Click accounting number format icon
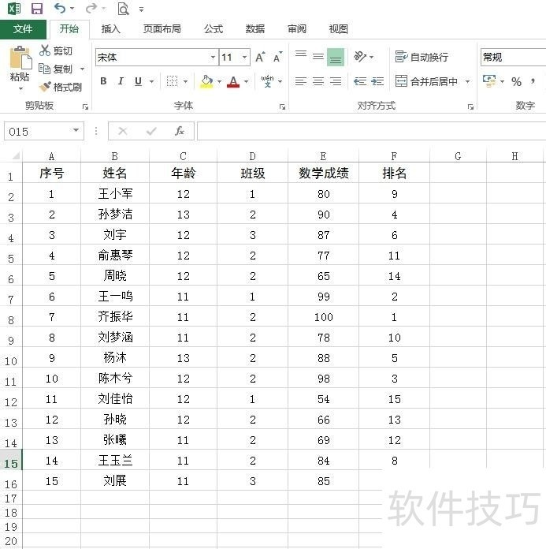The height and width of the screenshot is (549, 546). pyautogui.click(x=489, y=81)
